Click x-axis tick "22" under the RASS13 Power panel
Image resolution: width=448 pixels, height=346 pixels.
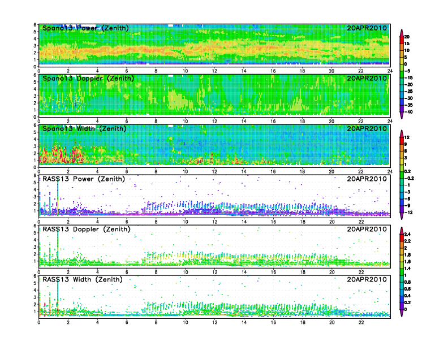pos(361,222)
